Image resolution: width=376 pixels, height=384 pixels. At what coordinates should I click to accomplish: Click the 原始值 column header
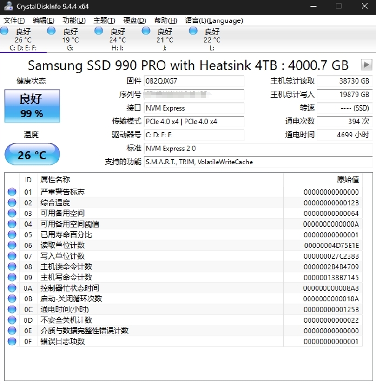(x=323, y=180)
